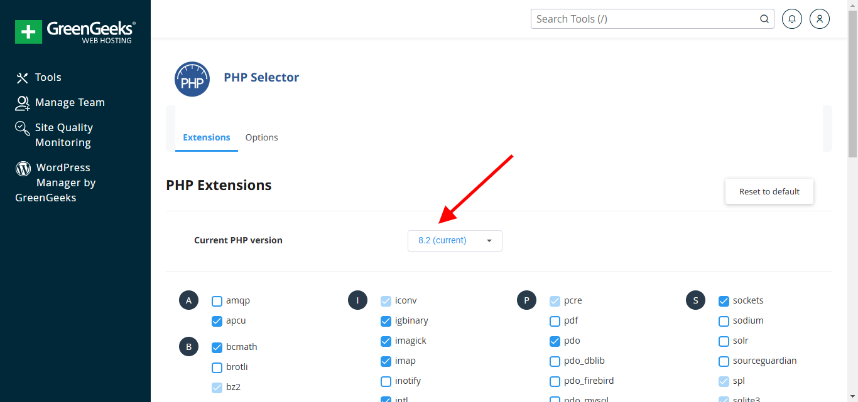858x402 pixels.
Task: Click the search magnifier icon
Action: pos(764,19)
